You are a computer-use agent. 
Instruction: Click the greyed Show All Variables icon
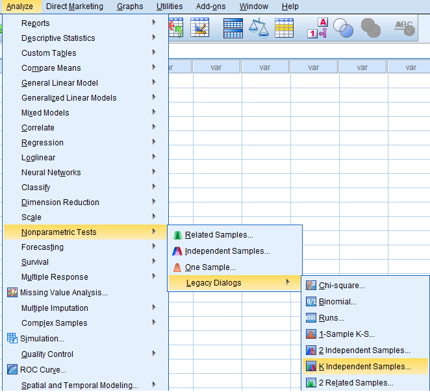pos(371,28)
